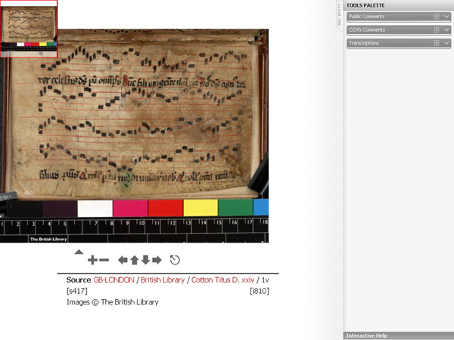Zoom out with the minus icon

104,260
